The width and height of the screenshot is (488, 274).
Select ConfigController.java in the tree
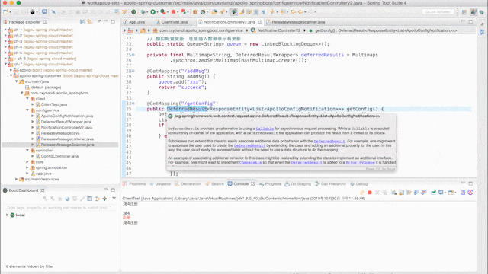click(59, 156)
